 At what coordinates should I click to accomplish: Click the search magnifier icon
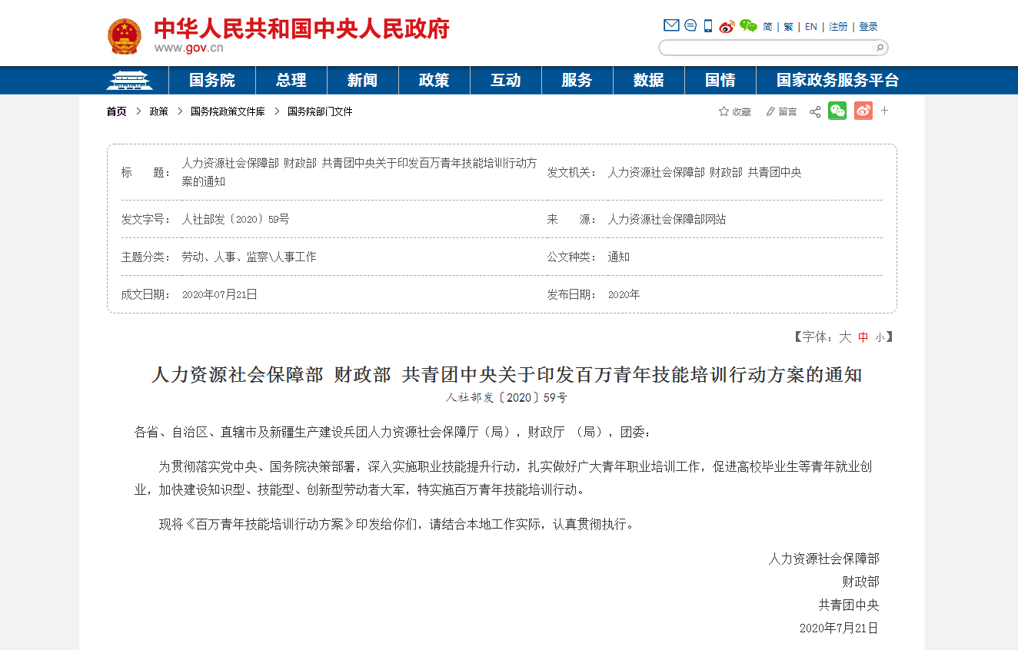(x=880, y=48)
